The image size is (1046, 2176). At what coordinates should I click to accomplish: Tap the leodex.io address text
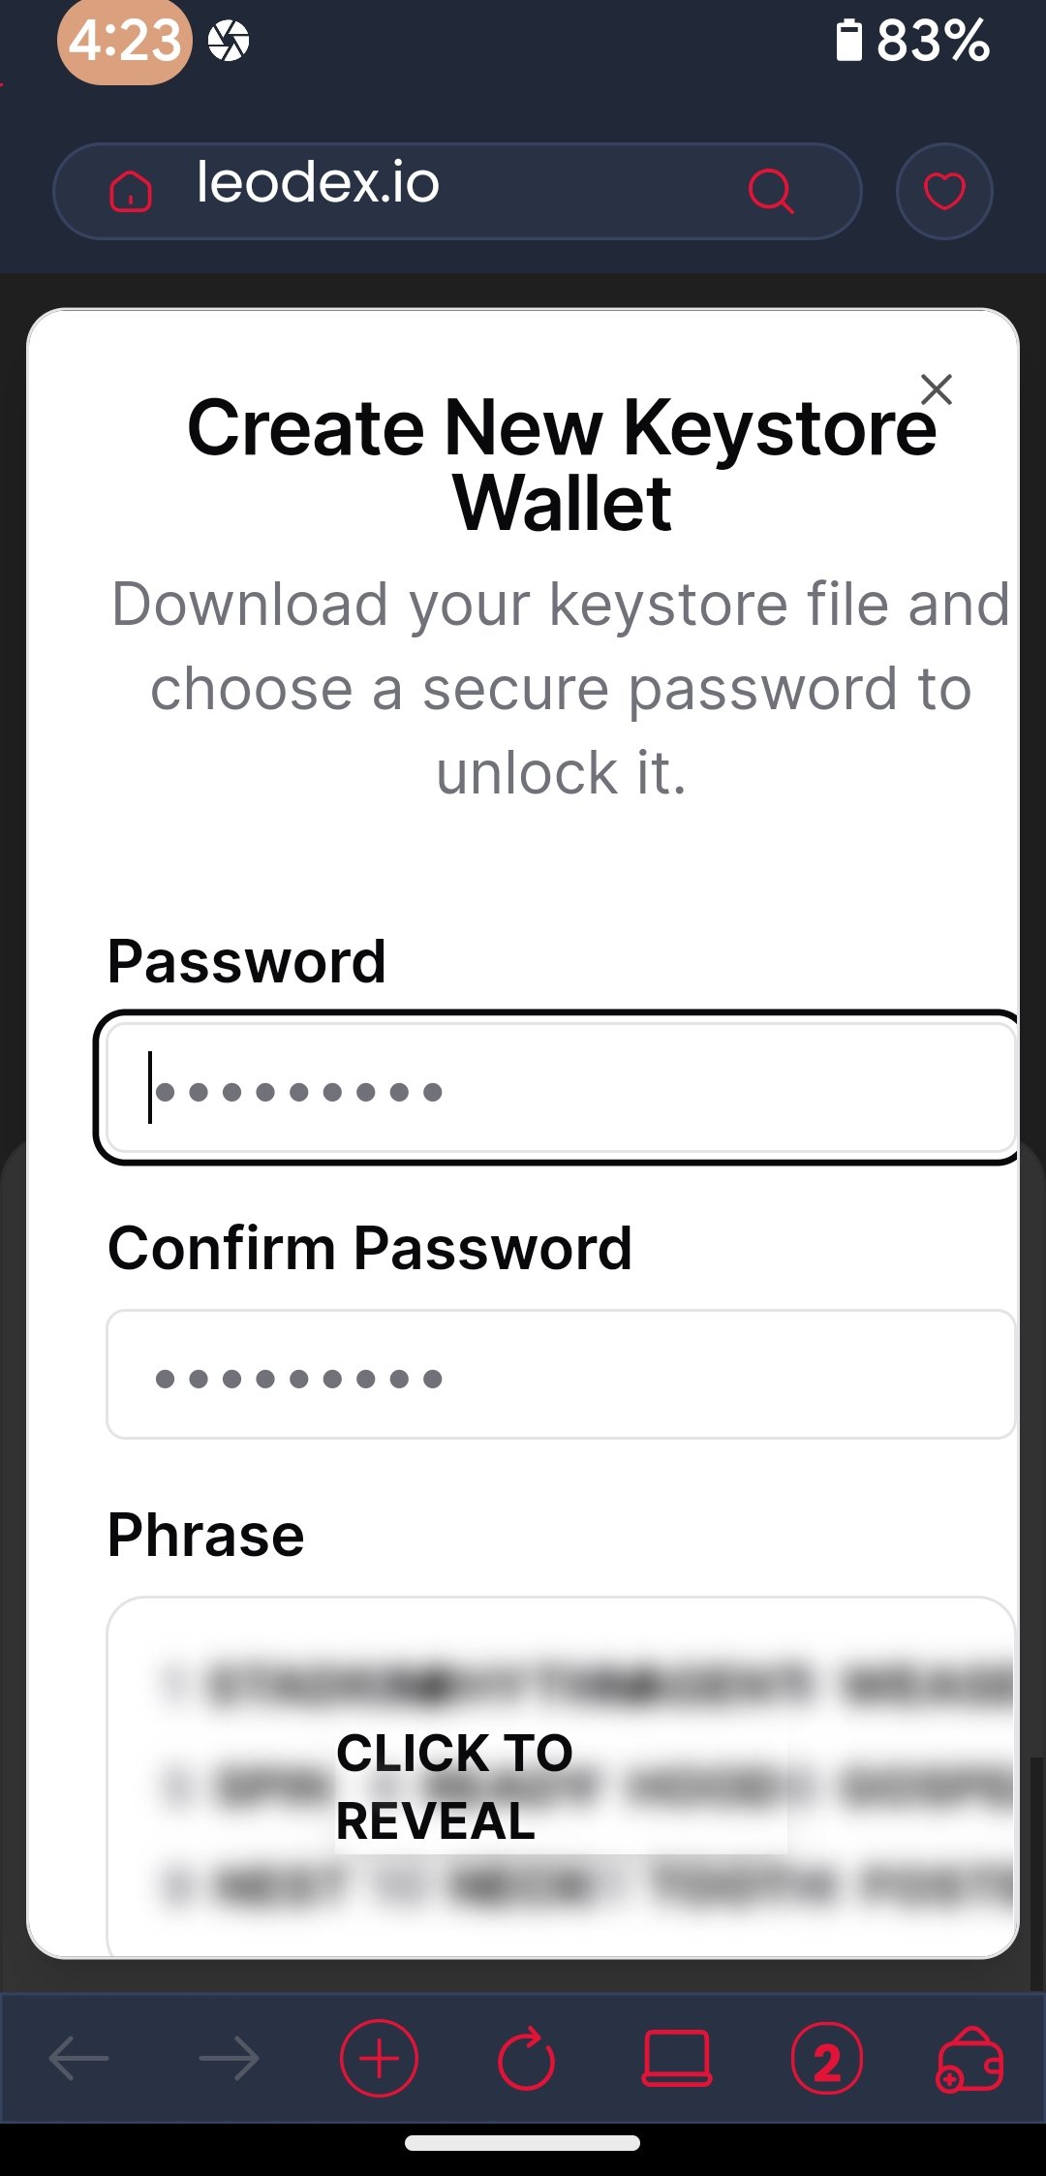pos(318,182)
